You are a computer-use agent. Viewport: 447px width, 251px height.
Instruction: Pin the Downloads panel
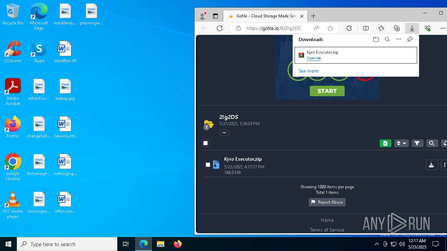pos(410,39)
